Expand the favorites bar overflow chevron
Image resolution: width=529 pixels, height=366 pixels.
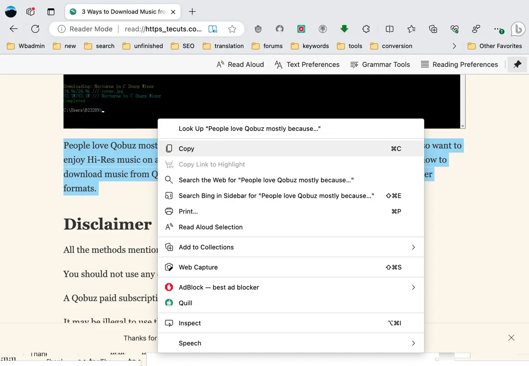point(454,46)
